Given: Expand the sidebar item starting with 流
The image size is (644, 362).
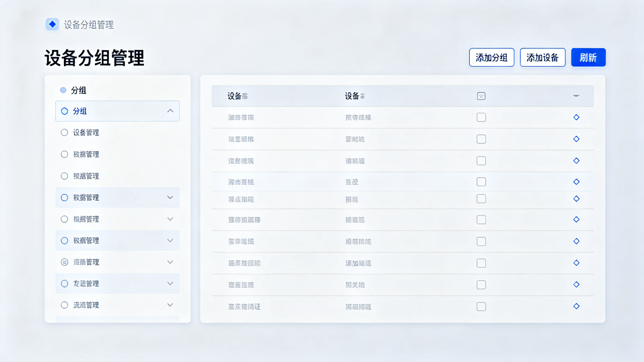Looking at the screenshot, I should coord(170,305).
